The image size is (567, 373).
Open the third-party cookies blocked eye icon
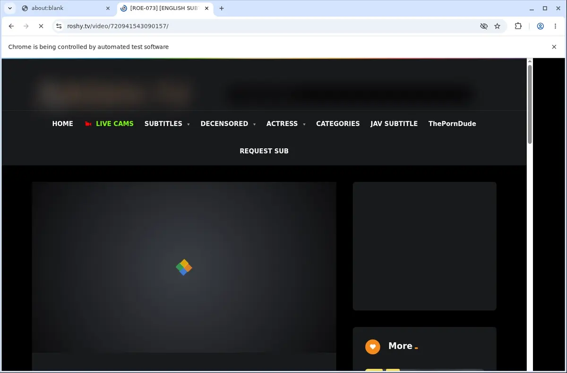(x=484, y=26)
